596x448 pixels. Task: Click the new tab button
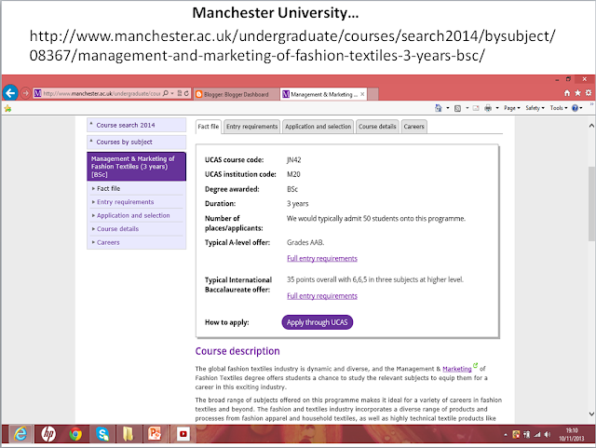point(372,94)
